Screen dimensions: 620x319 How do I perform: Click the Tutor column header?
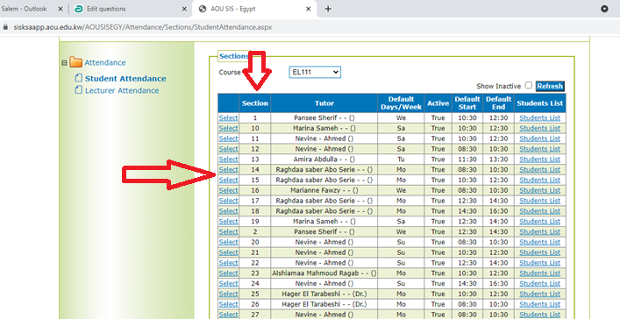(x=324, y=103)
